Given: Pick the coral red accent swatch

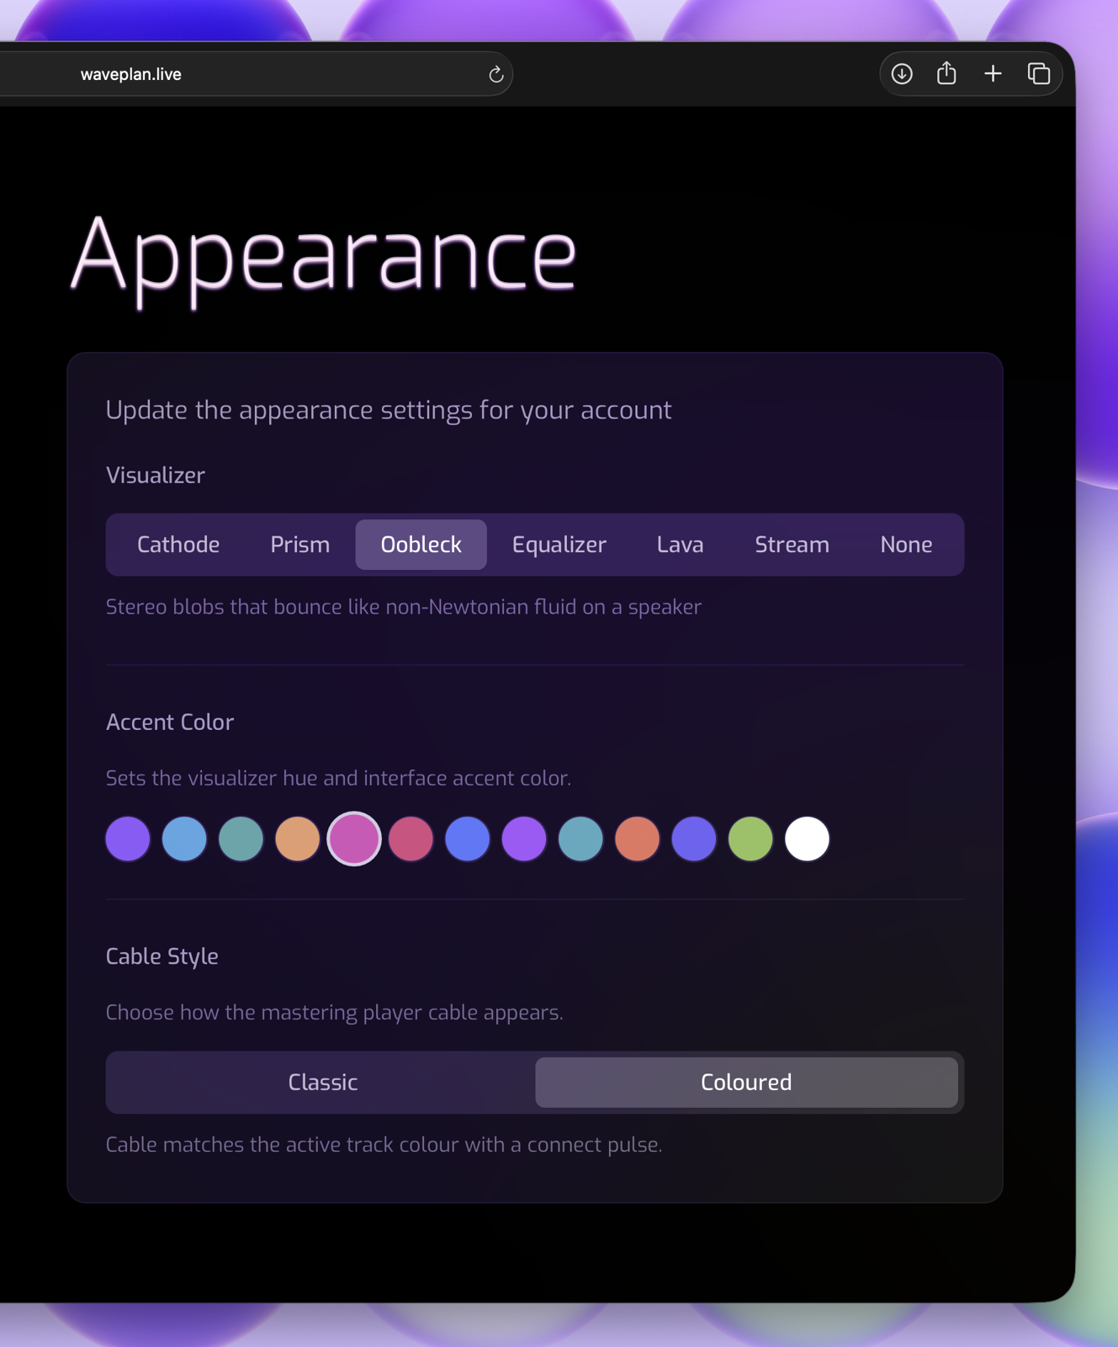Looking at the screenshot, I should click(638, 839).
